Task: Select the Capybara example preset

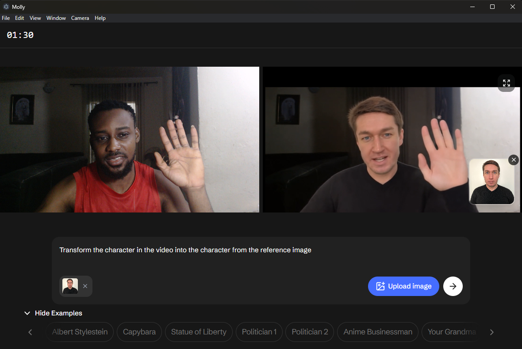Action: [x=139, y=332]
